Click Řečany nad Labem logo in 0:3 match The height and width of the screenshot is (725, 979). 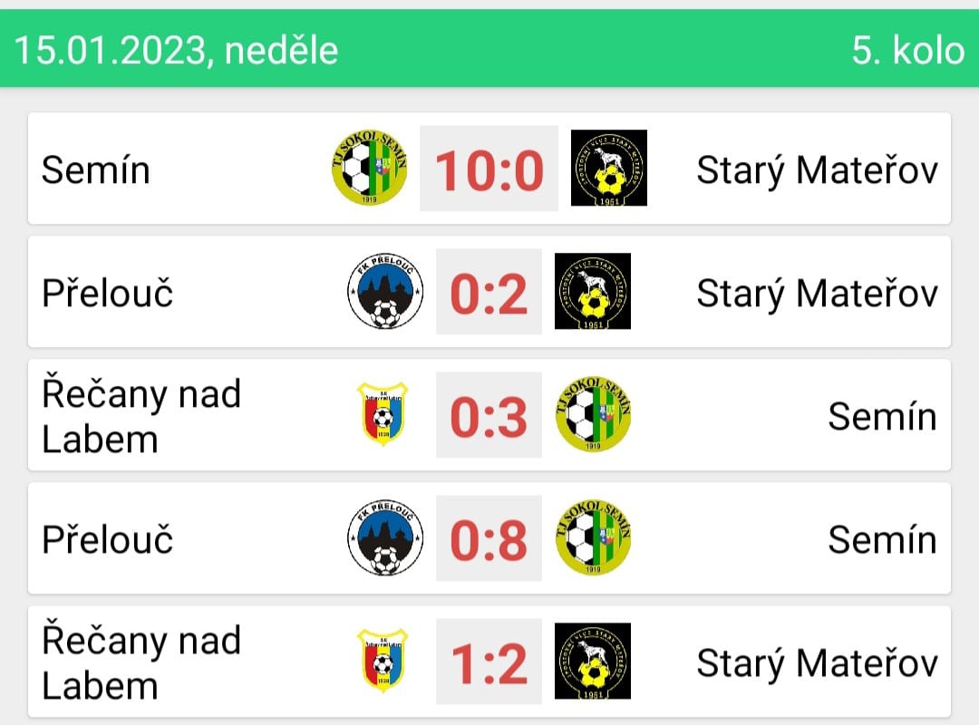pyautogui.click(x=383, y=414)
